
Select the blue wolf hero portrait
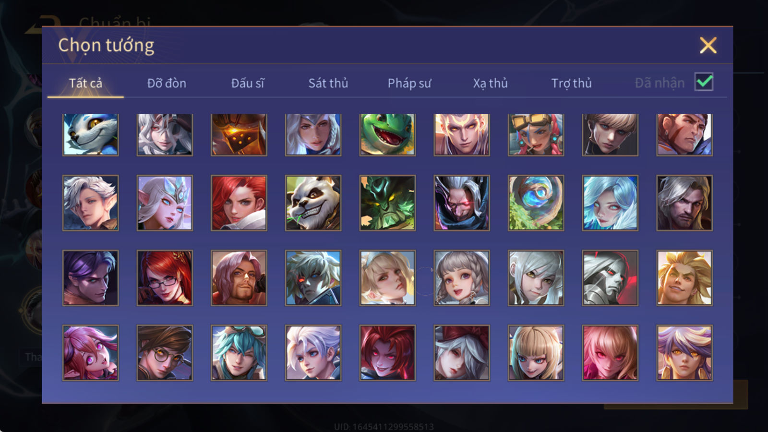point(90,134)
